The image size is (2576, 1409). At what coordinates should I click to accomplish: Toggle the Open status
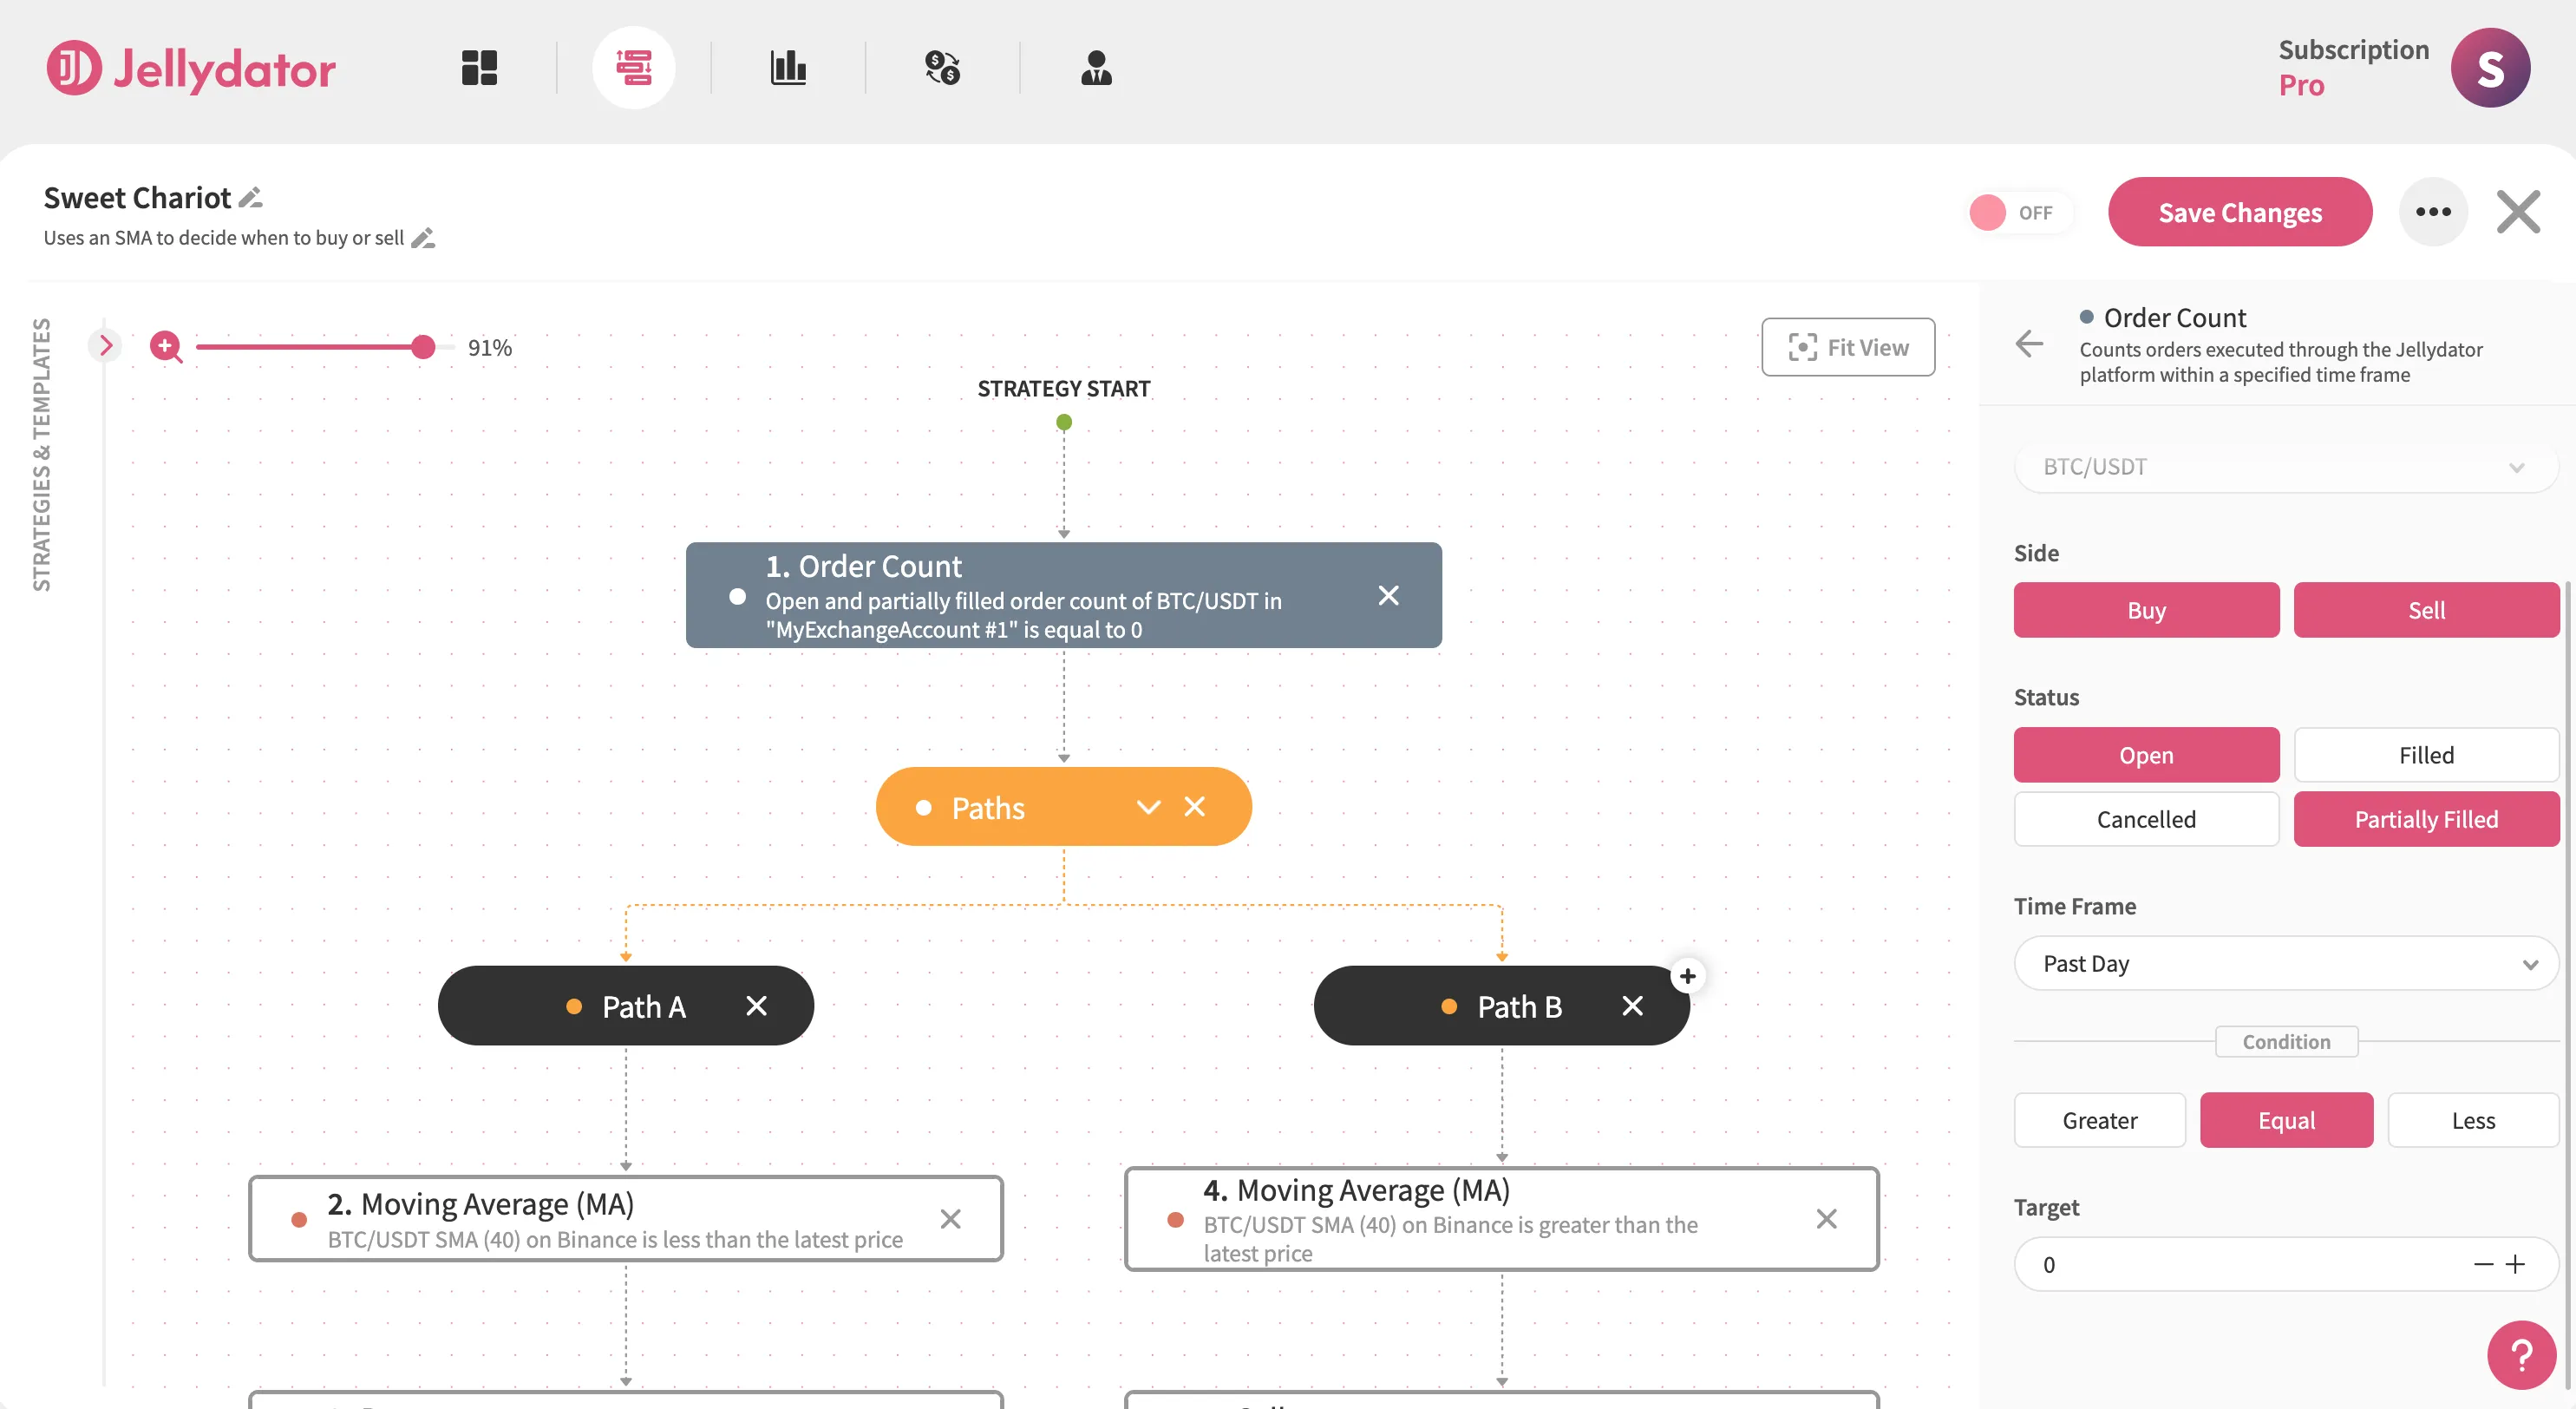click(x=2146, y=755)
